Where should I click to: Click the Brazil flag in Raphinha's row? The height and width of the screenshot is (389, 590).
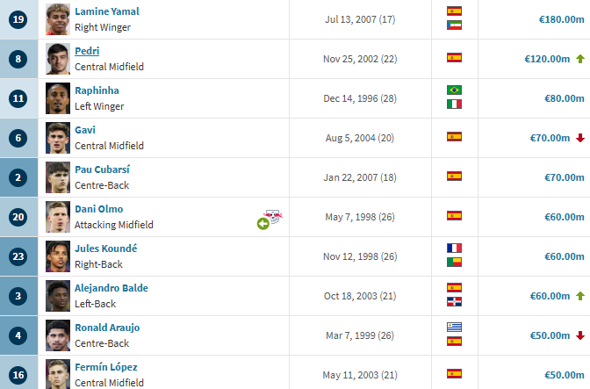coord(454,90)
